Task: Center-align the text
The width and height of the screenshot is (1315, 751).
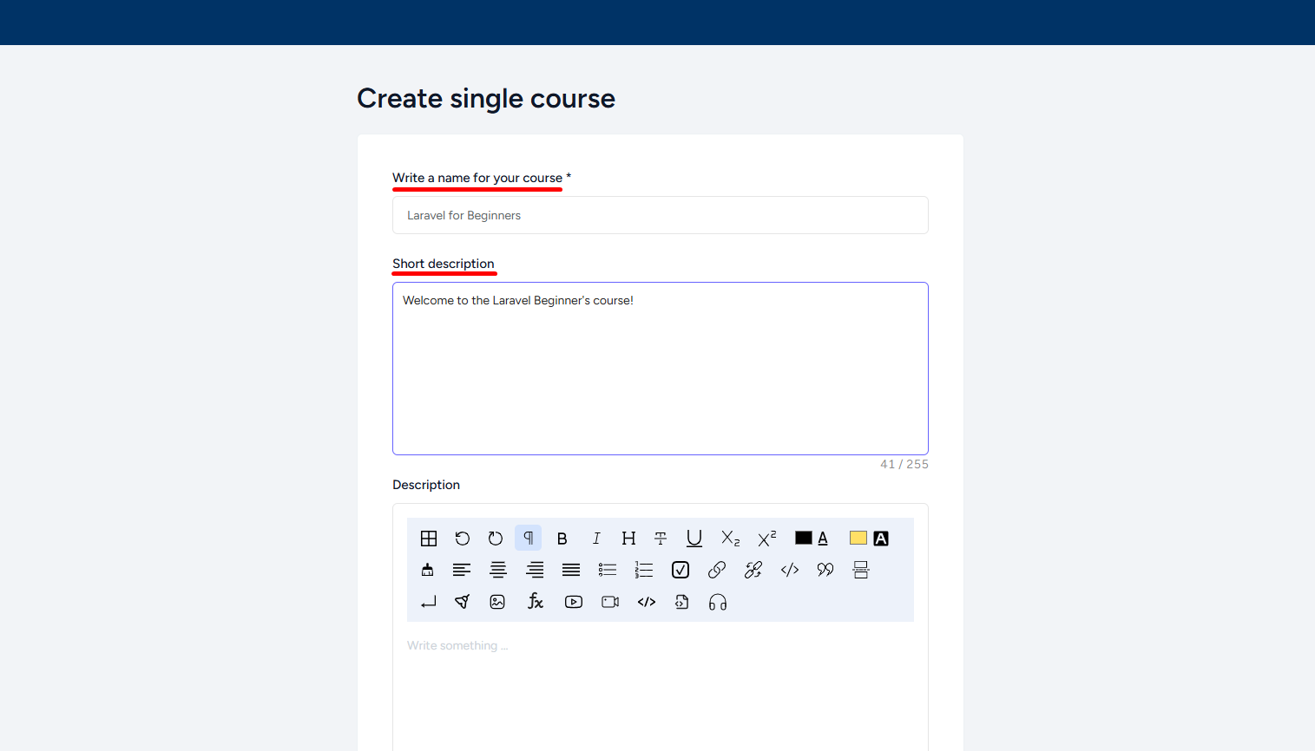Action: point(498,570)
